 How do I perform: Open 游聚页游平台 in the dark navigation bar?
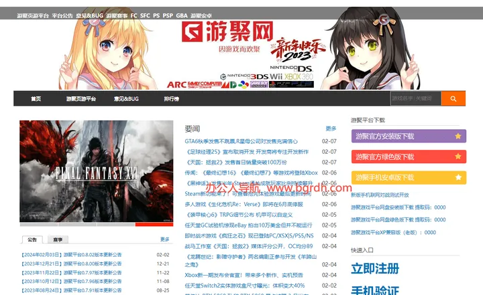coord(81,98)
